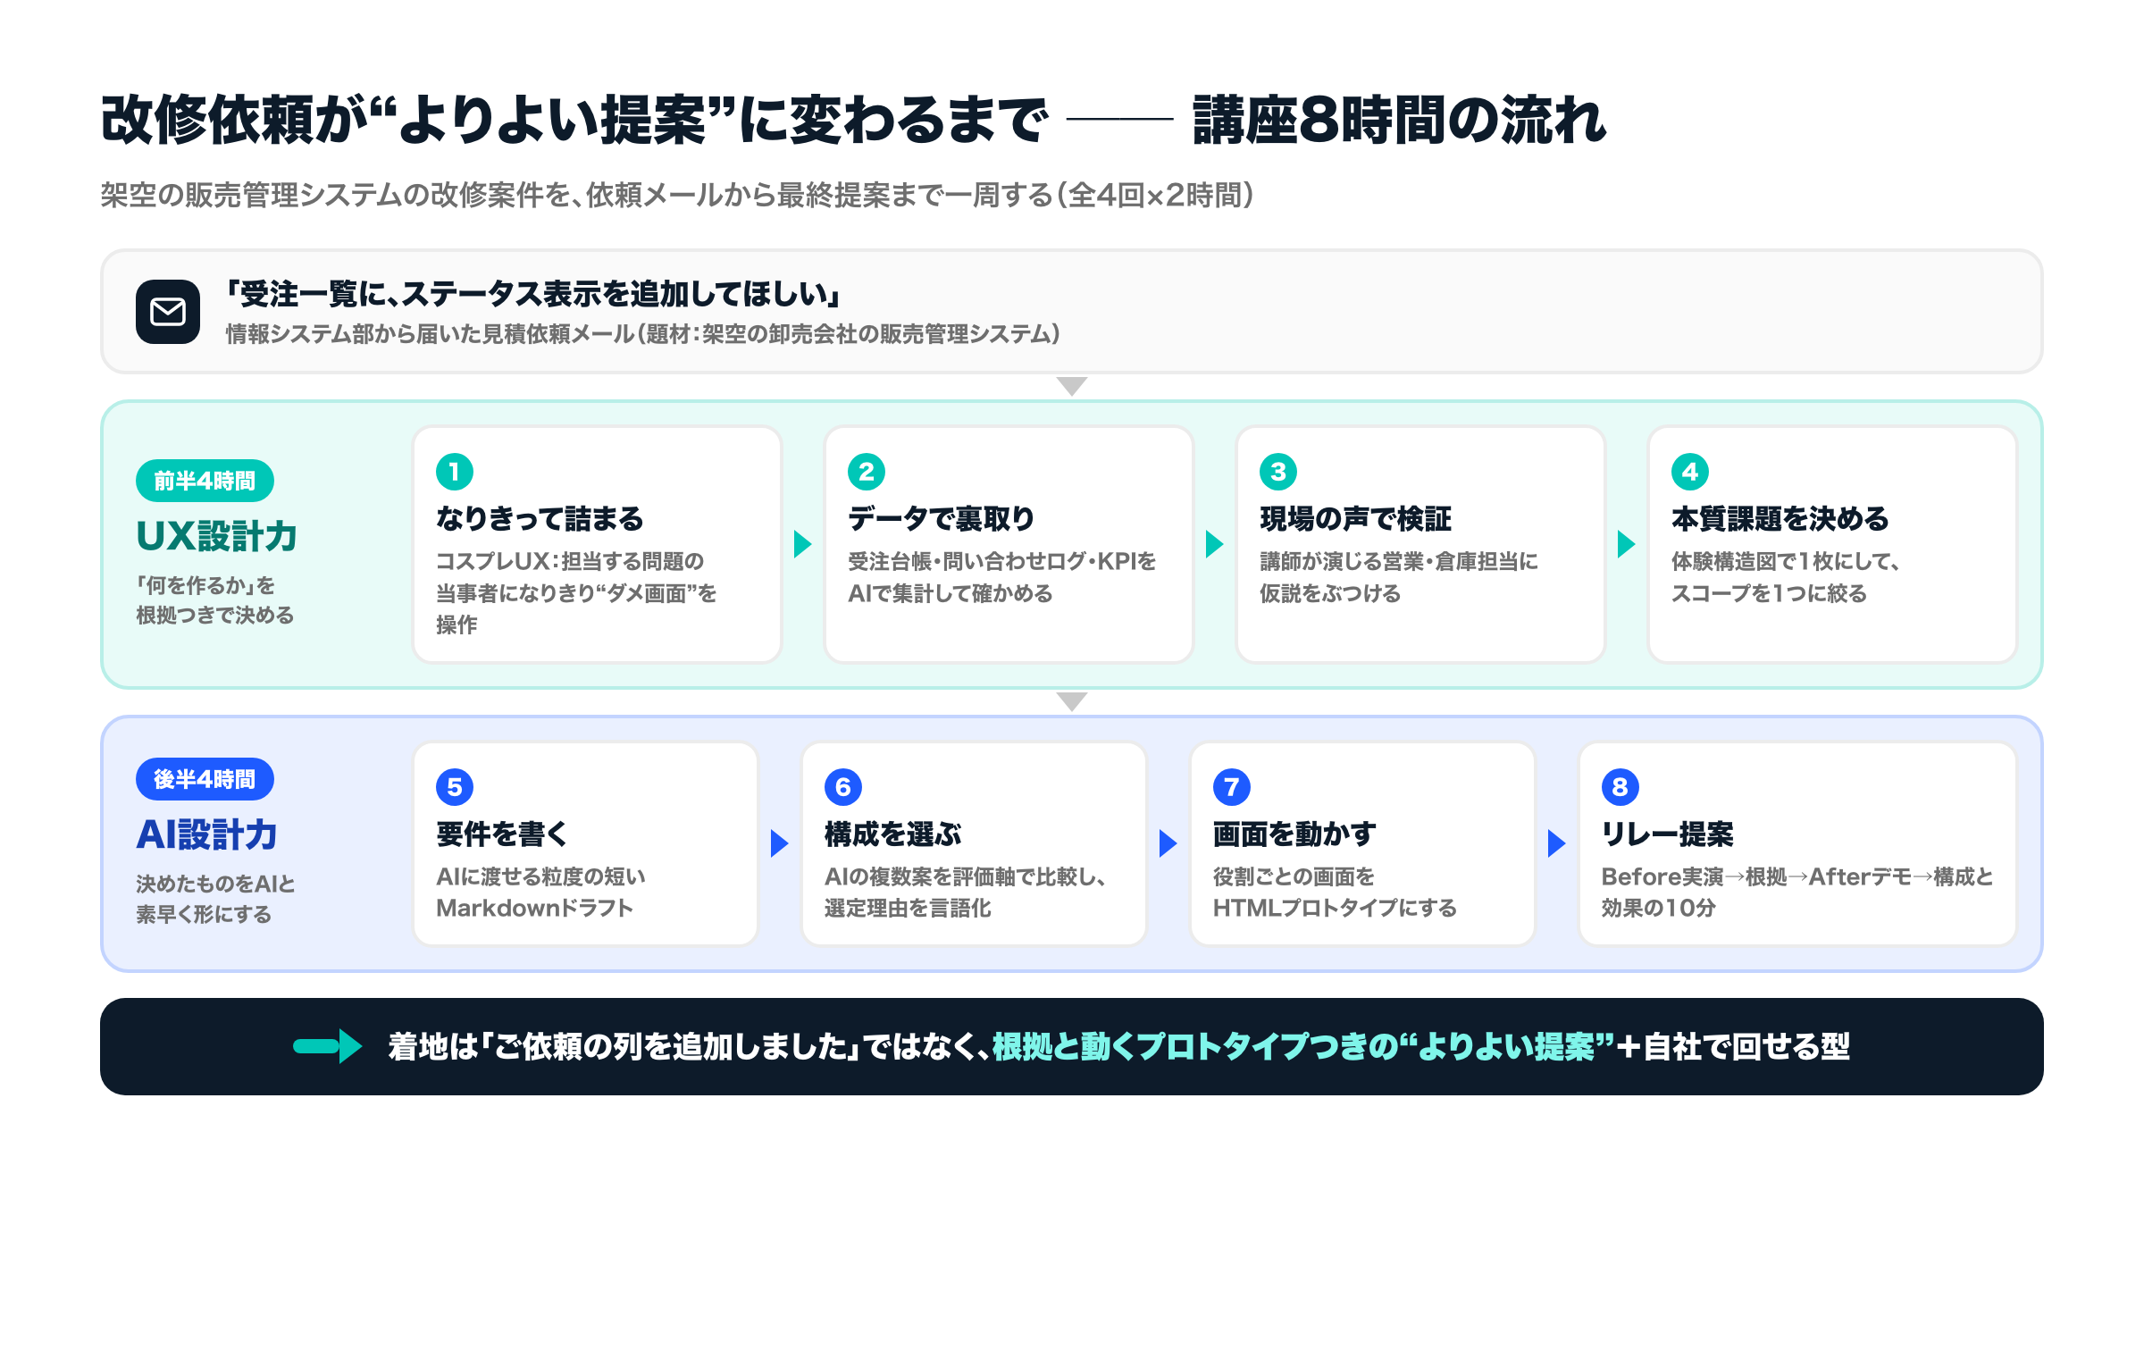2144x1358 pixels.
Task: Select the 画面を動かす card title
Action: 1294,834
